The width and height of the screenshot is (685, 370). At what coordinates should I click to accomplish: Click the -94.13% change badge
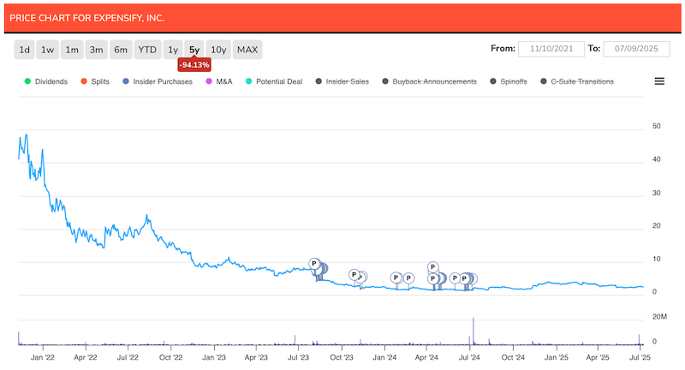point(194,64)
